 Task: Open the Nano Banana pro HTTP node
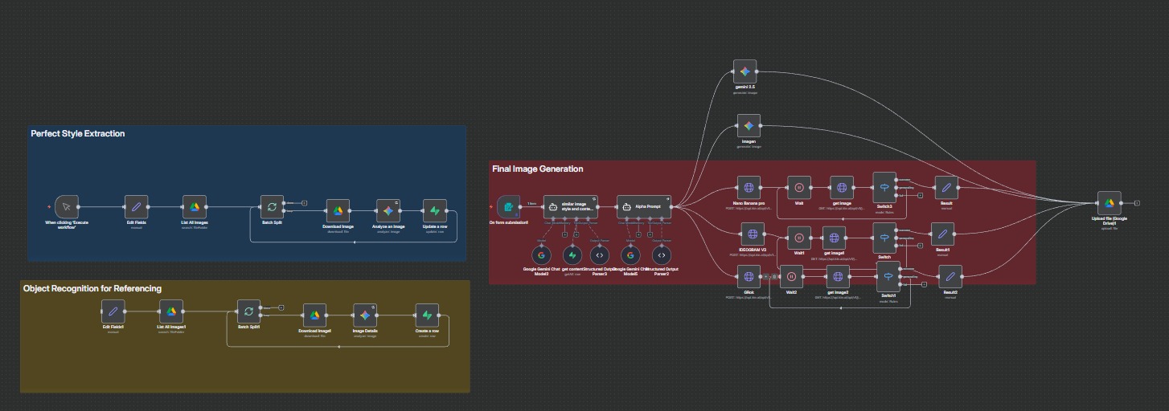click(749, 187)
